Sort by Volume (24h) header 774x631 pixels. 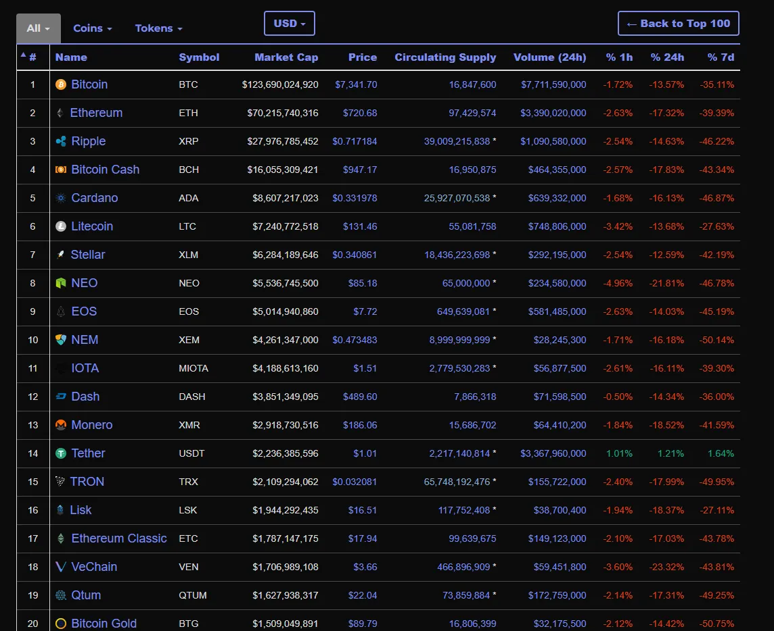(550, 57)
